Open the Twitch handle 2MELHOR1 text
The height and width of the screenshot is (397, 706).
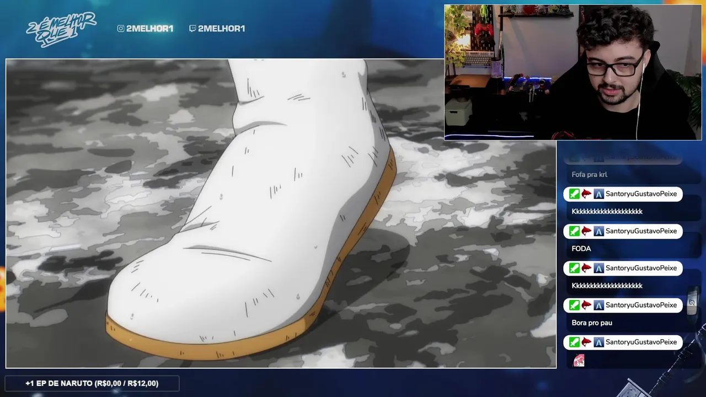coord(221,29)
